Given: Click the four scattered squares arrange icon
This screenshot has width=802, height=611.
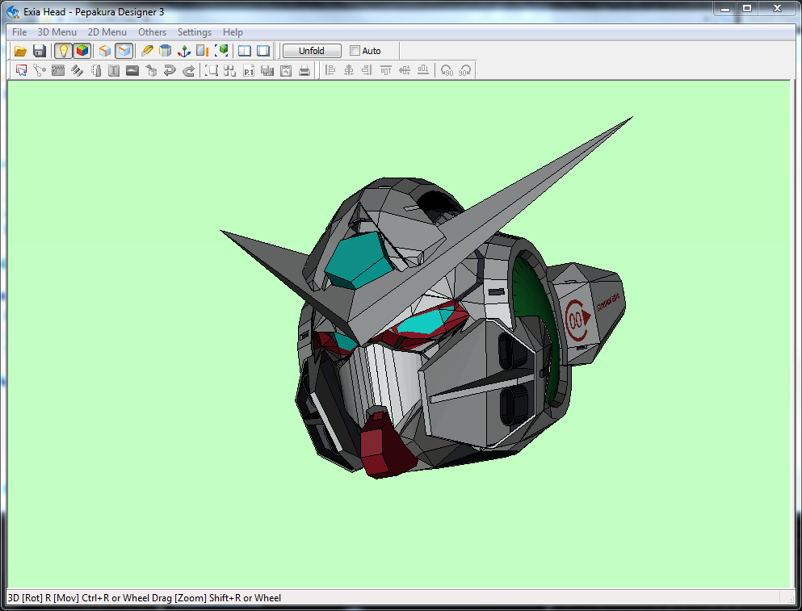Looking at the screenshot, I should (229, 70).
